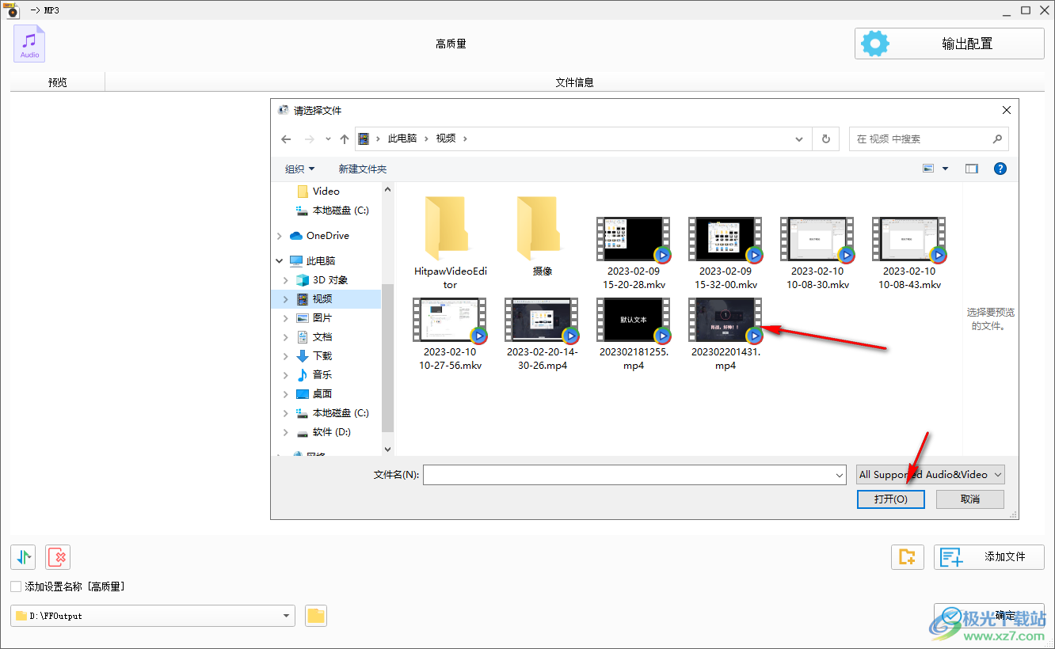The height and width of the screenshot is (649, 1055).
Task: Refresh the file dialog location
Action: [x=825, y=139]
